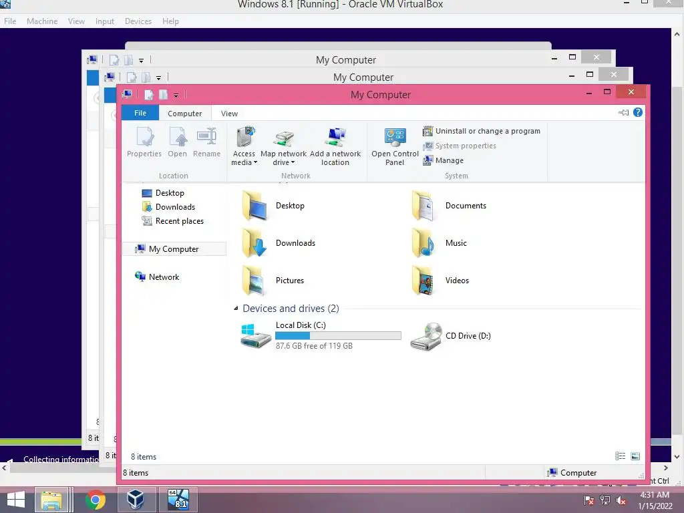The image size is (684, 513).
Task: Open Explorer help question mark icon
Action: [638, 112]
